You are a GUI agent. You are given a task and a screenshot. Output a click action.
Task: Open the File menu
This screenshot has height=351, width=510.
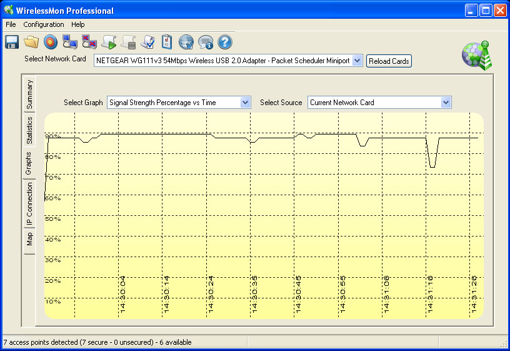click(x=11, y=24)
